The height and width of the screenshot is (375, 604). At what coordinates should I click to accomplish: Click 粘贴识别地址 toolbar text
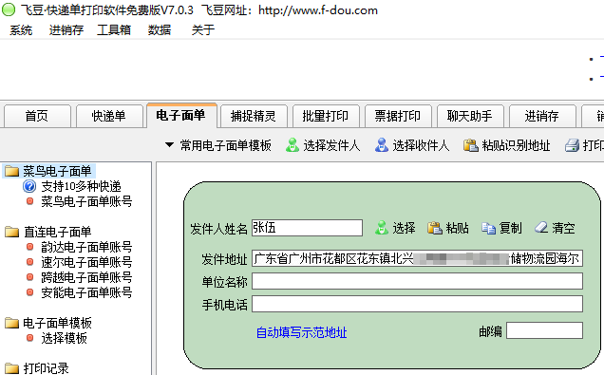point(516,145)
